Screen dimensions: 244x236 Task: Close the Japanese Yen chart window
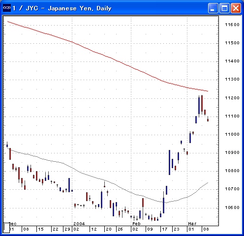pyautogui.click(x=236, y=8)
